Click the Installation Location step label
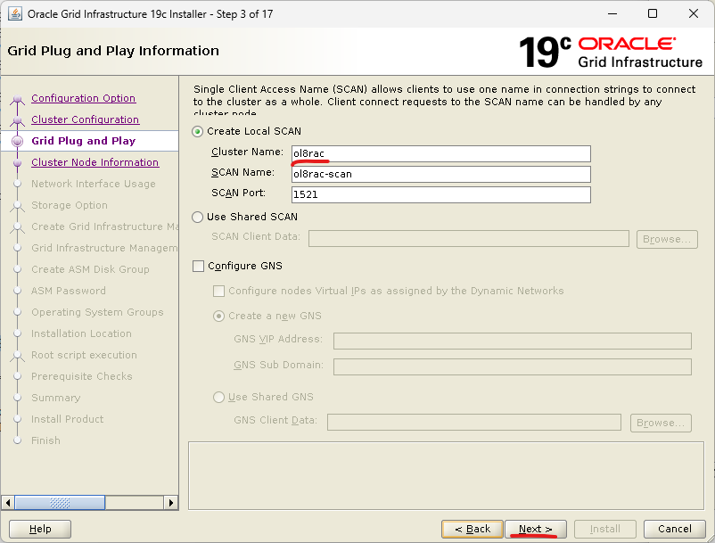Image resolution: width=715 pixels, height=543 pixels. [81, 333]
